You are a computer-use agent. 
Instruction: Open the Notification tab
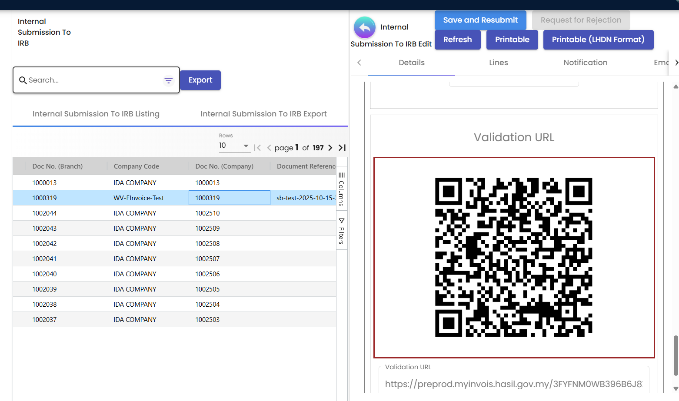(585, 63)
